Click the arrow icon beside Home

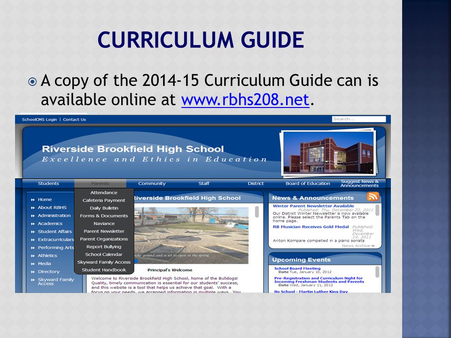click(33, 200)
